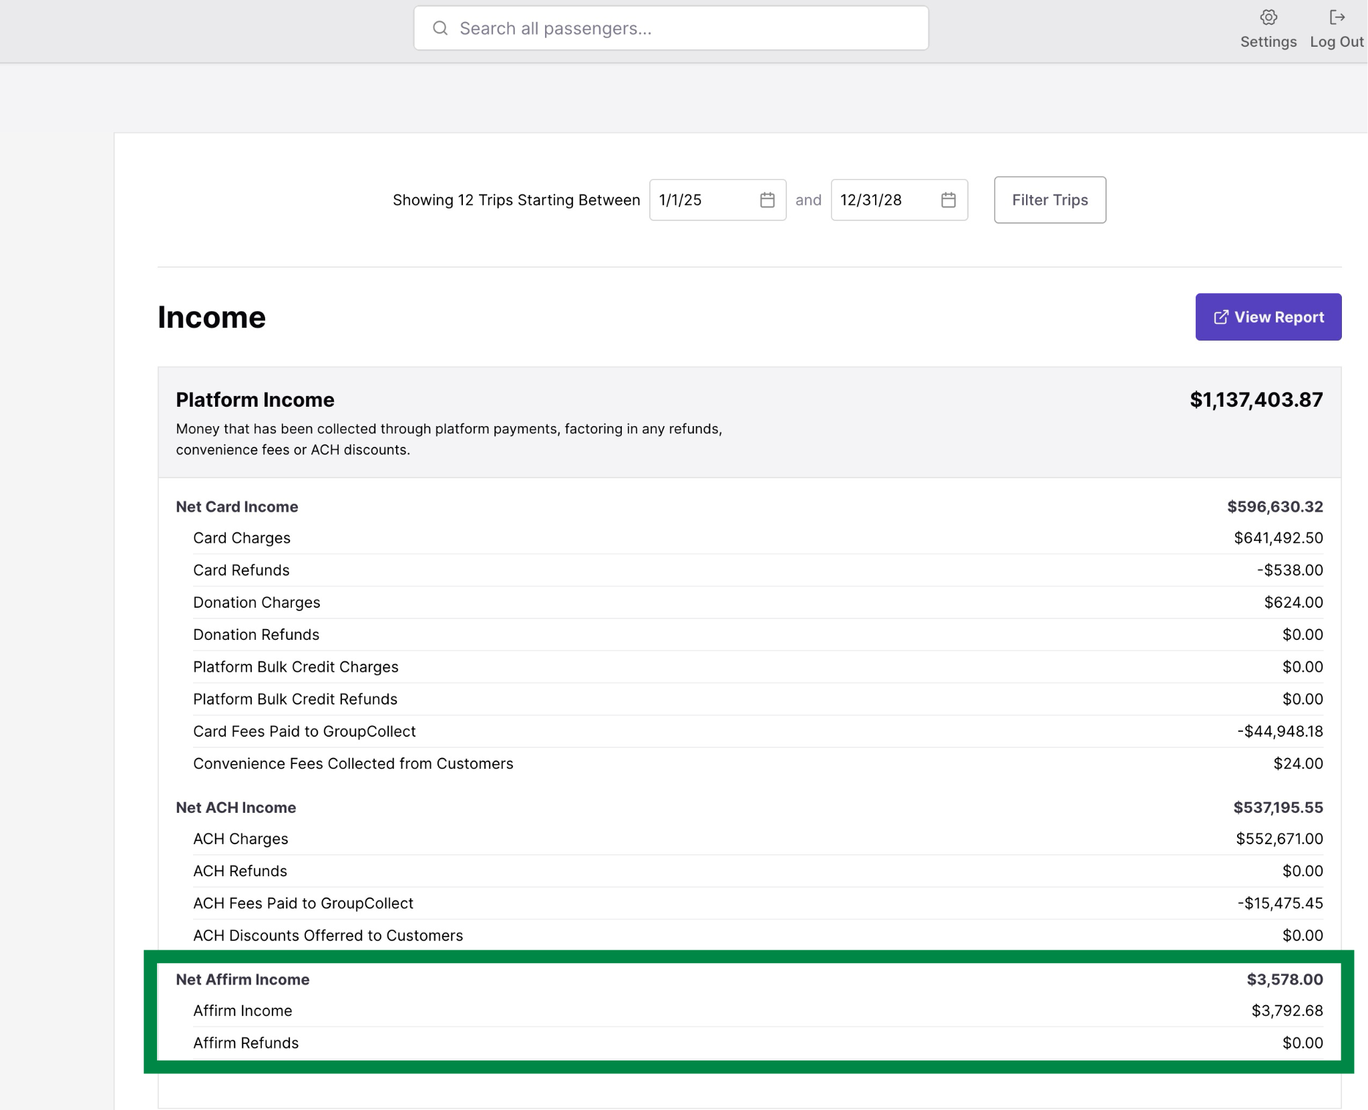Click the Card Charges row
The width and height of the screenshot is (1368, 1110).
click(242, 538)
